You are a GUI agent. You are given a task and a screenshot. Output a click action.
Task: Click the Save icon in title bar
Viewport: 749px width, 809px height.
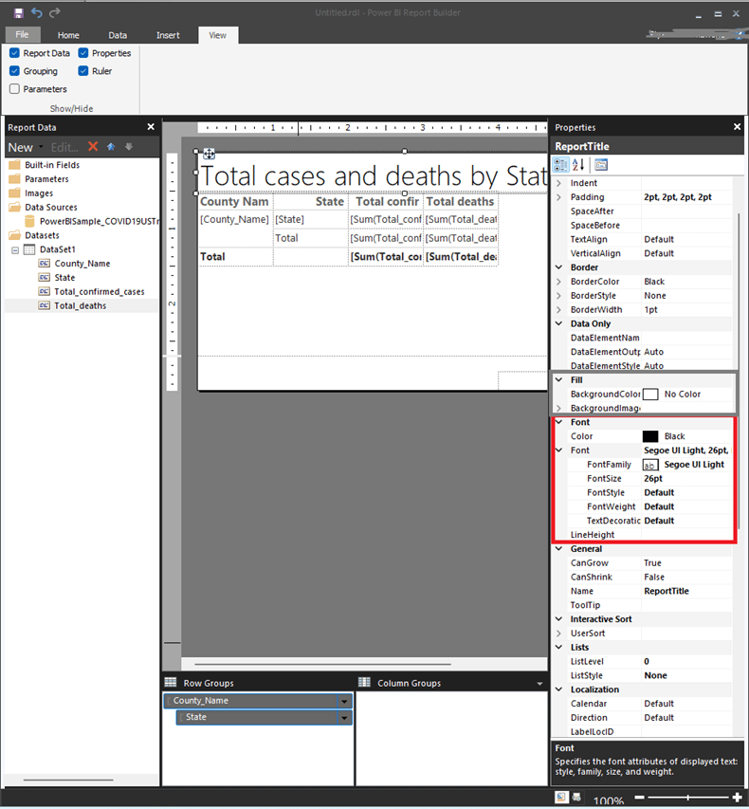click(19, 13)
